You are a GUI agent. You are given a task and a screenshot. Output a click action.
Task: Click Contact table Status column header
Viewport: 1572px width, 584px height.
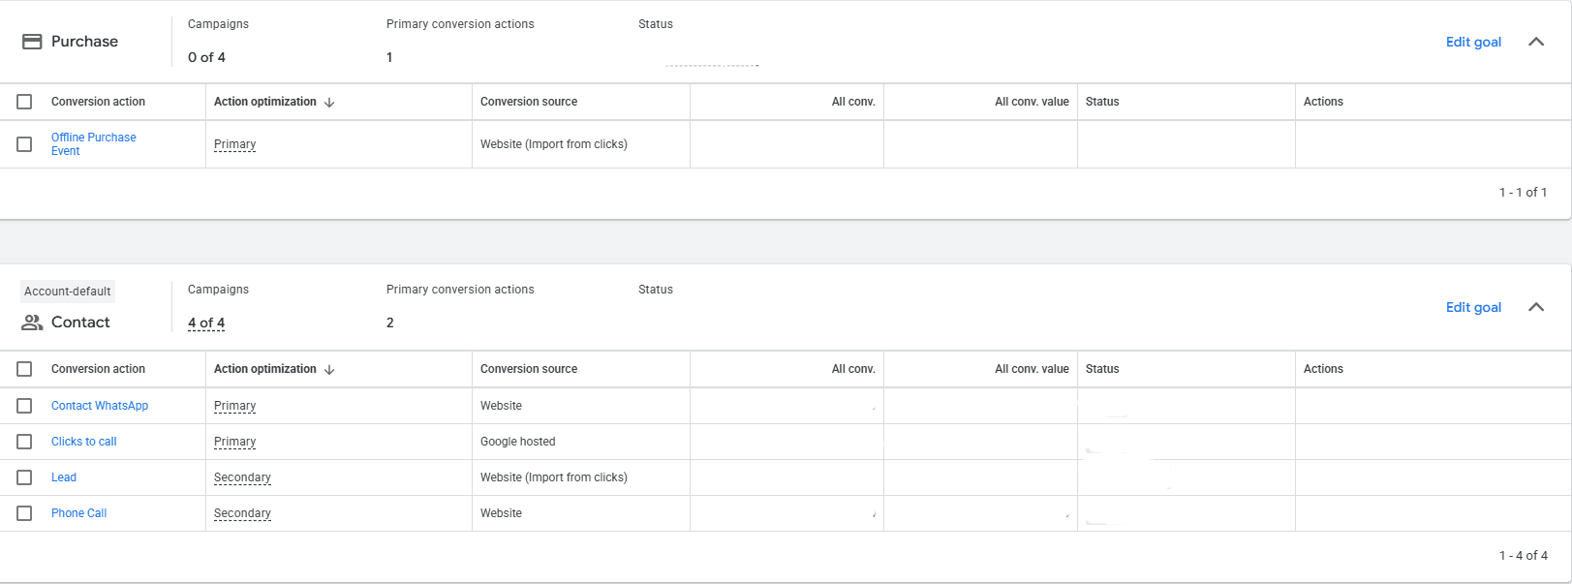click(x=1102, y=369)
